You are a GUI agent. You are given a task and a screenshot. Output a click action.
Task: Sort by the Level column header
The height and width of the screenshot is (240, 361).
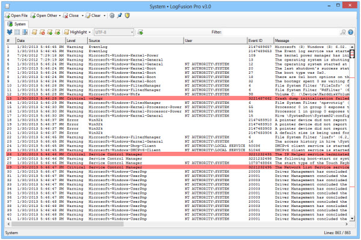[x=76, y=41]
